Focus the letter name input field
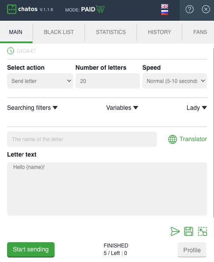The image size is (214, 262). pos(82,139)
